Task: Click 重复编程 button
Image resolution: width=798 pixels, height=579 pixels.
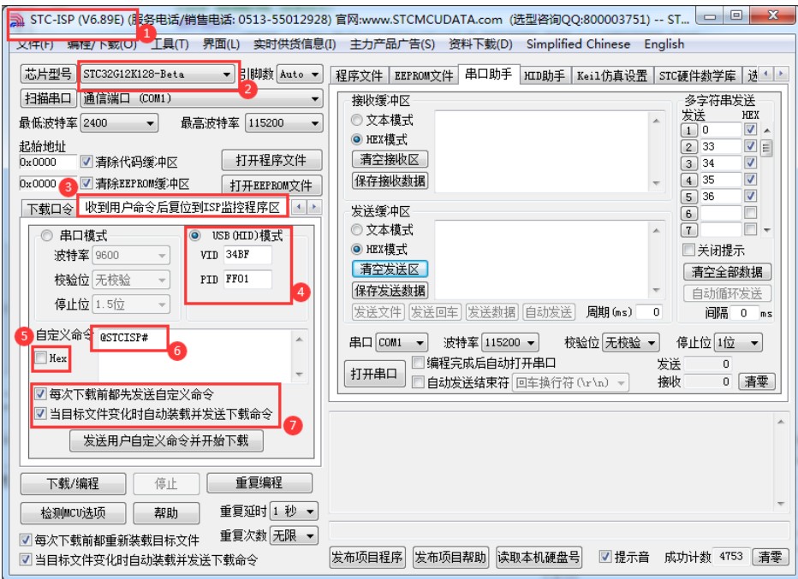Action: 259,482
